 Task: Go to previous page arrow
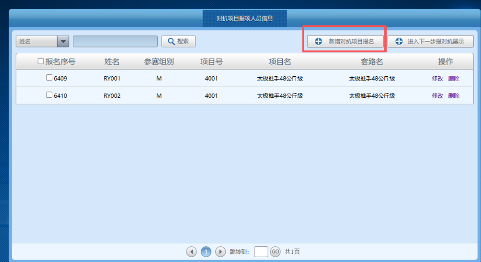tap(191, 252)
